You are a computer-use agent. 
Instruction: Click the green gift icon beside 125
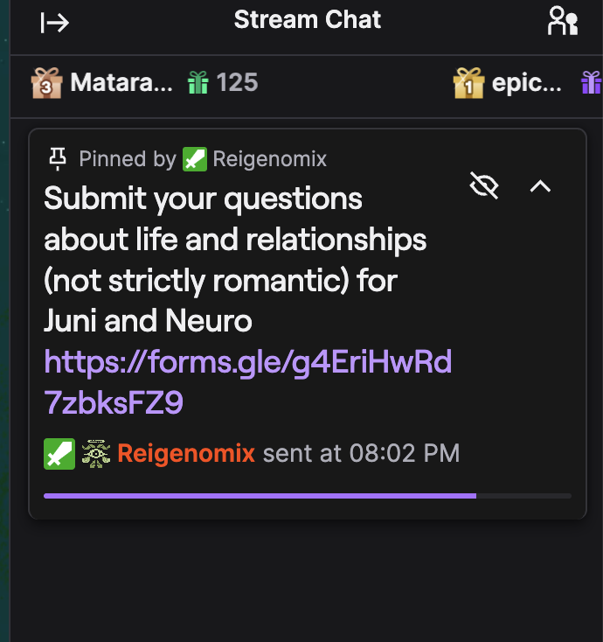(198, 82)
